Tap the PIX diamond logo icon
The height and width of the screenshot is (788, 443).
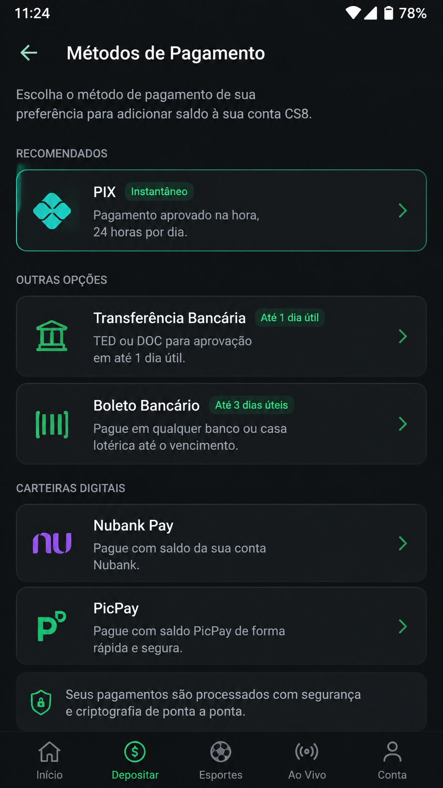52,211
